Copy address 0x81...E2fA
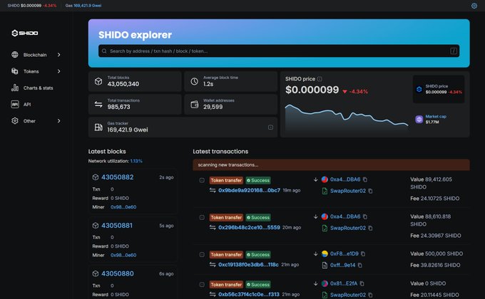This screenshot has width=485, height=299. click(x=362, y=283)
